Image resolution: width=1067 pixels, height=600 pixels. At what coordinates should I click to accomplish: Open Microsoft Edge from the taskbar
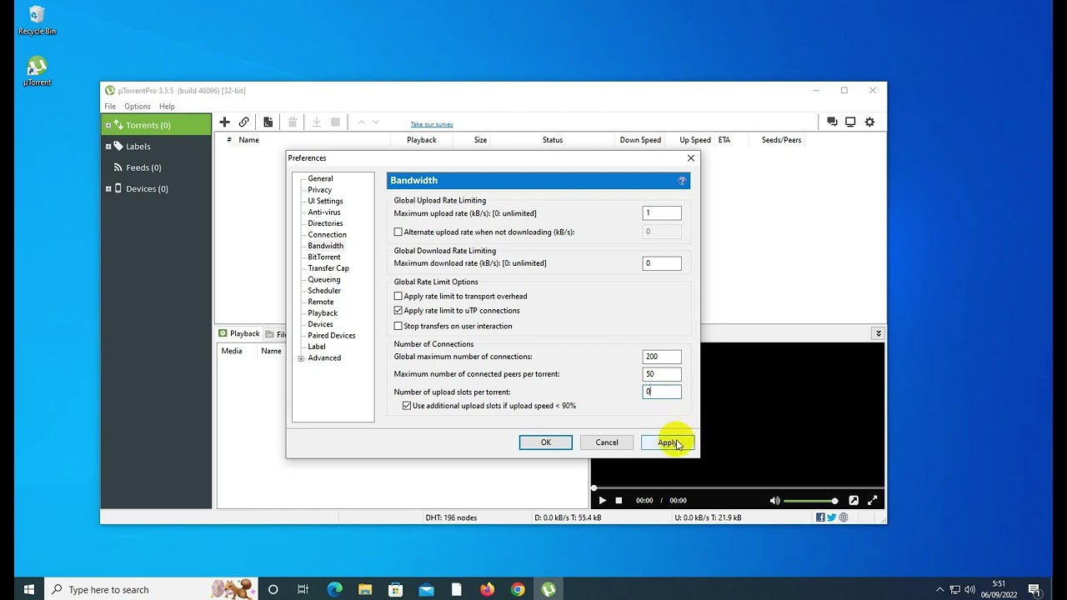(334, 589)
